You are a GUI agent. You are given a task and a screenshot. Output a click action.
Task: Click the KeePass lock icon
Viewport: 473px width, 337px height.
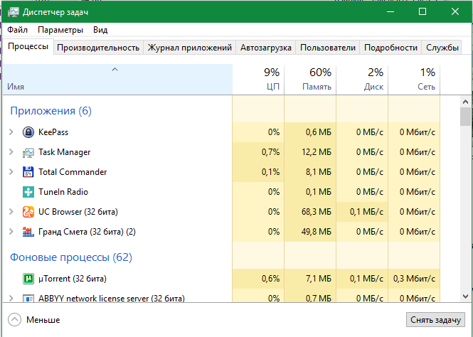pos(28,132)
